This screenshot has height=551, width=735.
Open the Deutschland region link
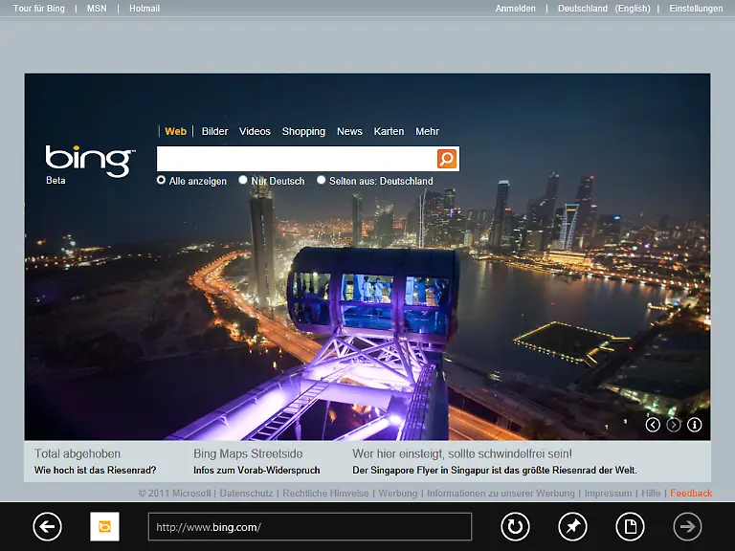(x=582, y=9)
